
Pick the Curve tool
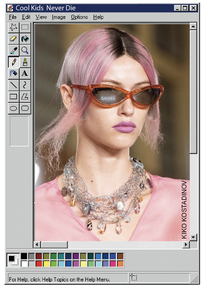(x=25, y=85)
